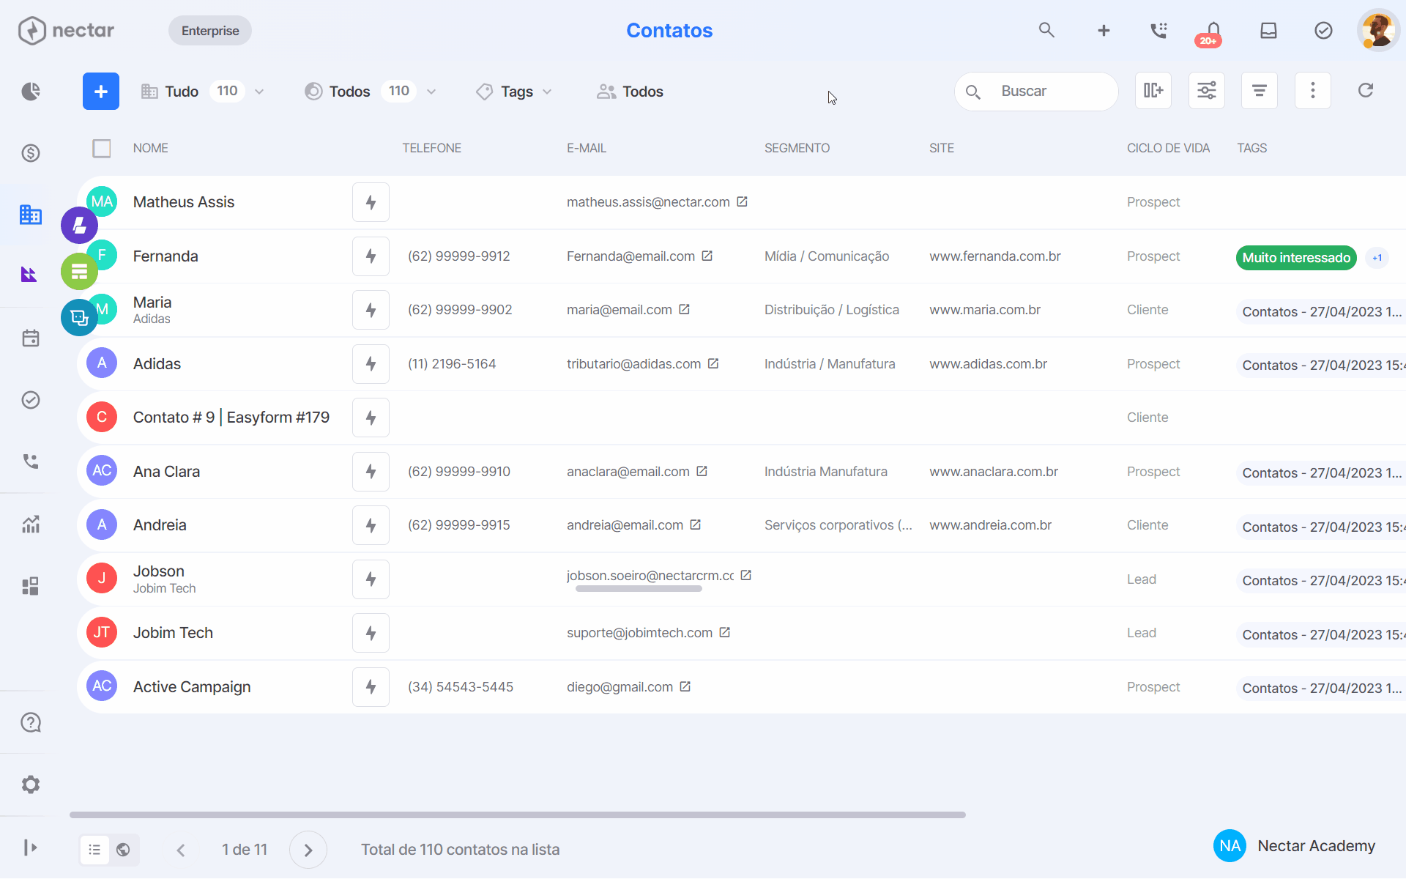Screen dimensions: 1406x879
Task: Switch to map view toggle
Action: [124, 850]
